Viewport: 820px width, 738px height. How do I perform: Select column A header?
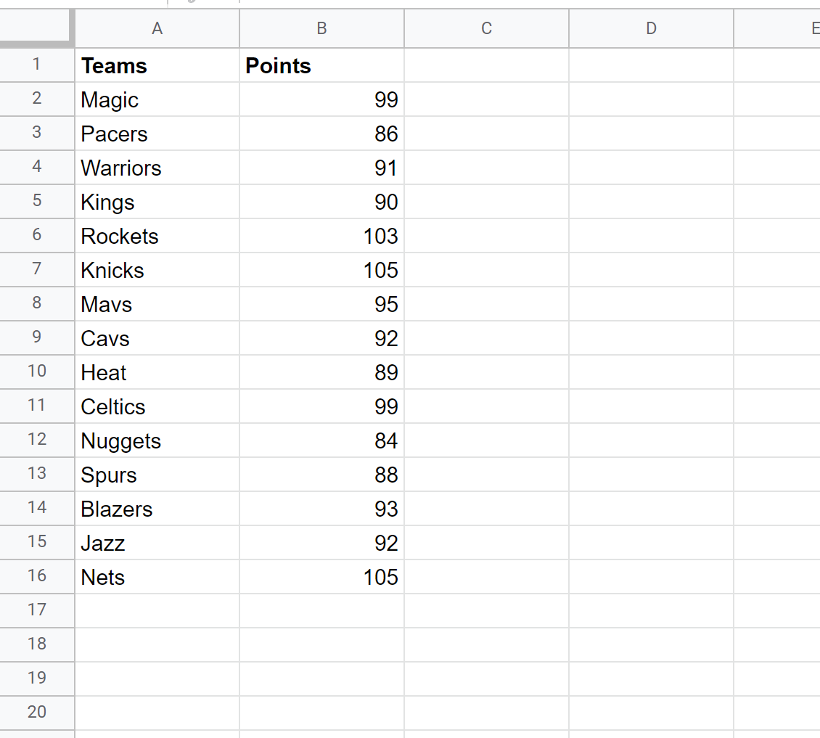157,28
